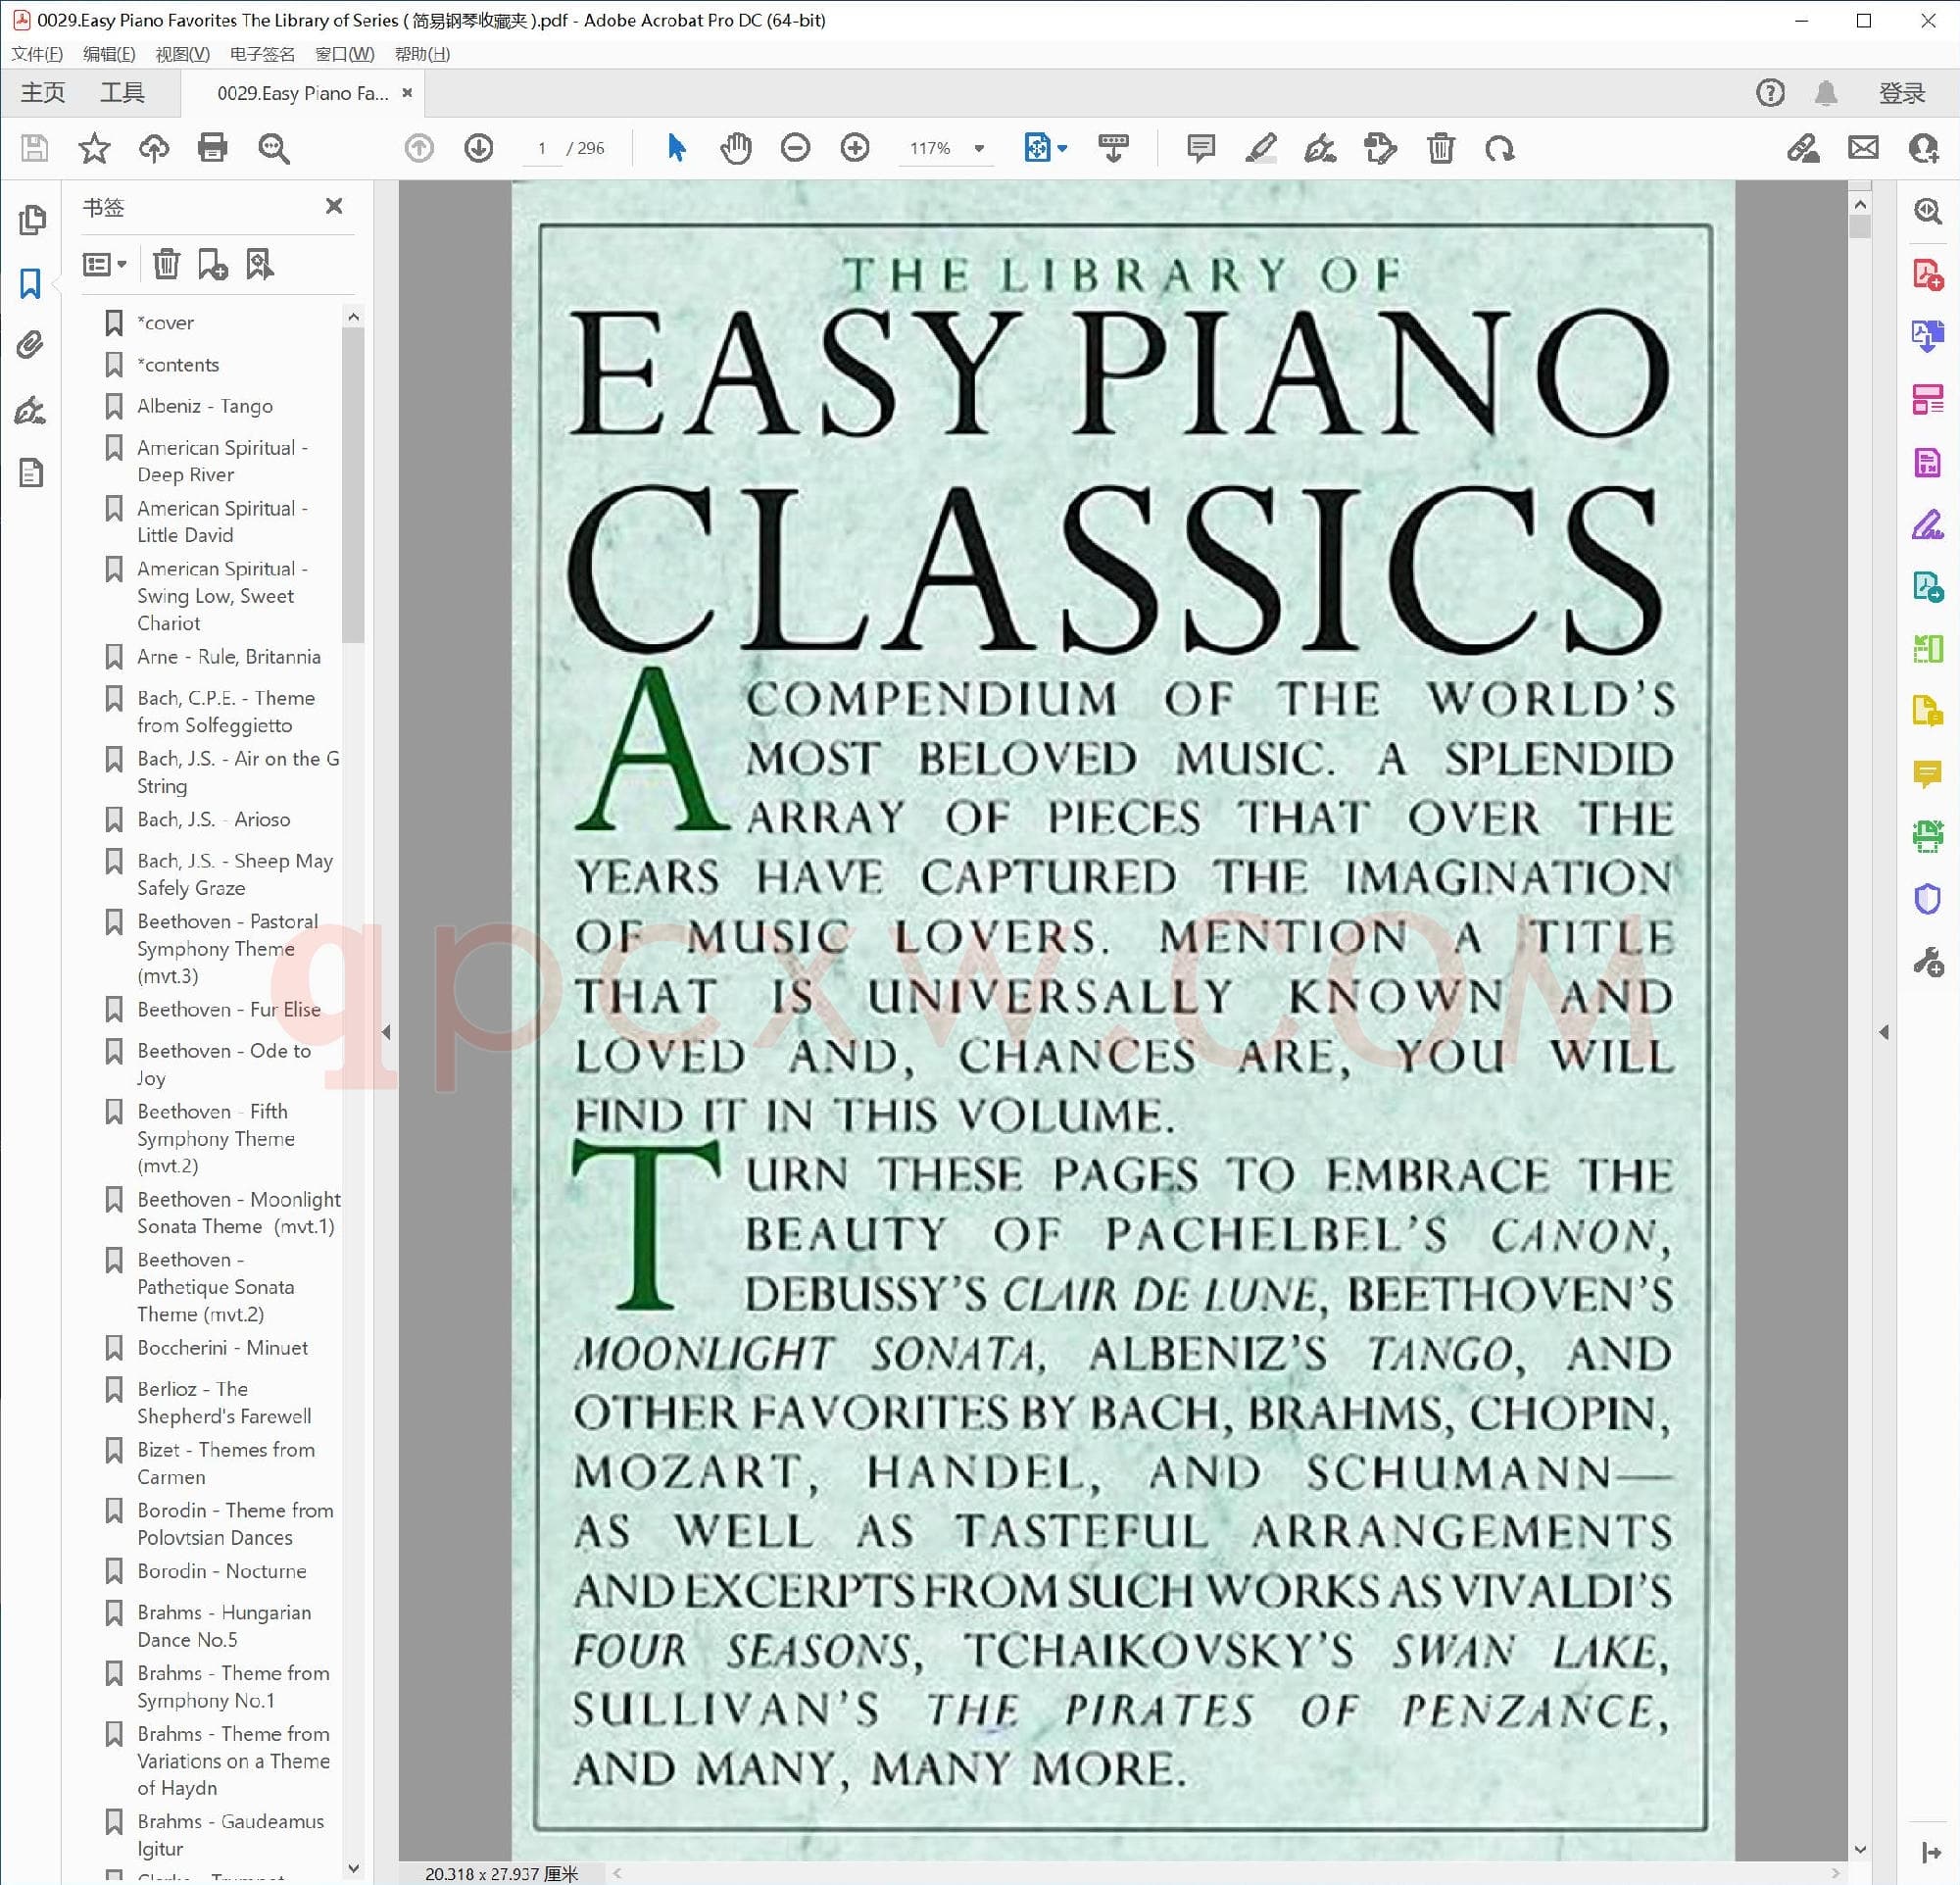Toggle page thumbnails panel button
The height and width of the screenshot is (1885, 1960).
click(31, 219)
